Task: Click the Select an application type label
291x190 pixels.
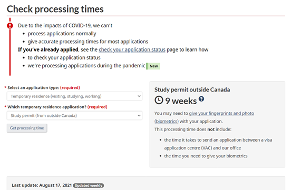Action: click(x=44, y=88)
